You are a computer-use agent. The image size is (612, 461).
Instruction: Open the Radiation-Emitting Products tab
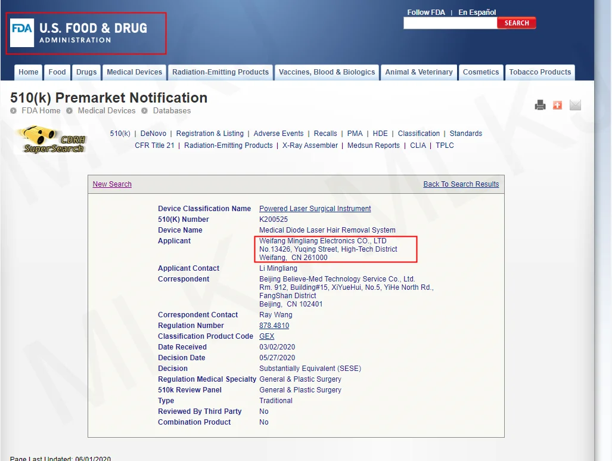[220, 72]
